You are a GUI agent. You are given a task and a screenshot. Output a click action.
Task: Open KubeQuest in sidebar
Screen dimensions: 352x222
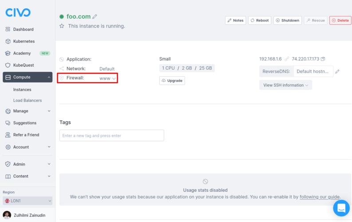tap(23, 65)
